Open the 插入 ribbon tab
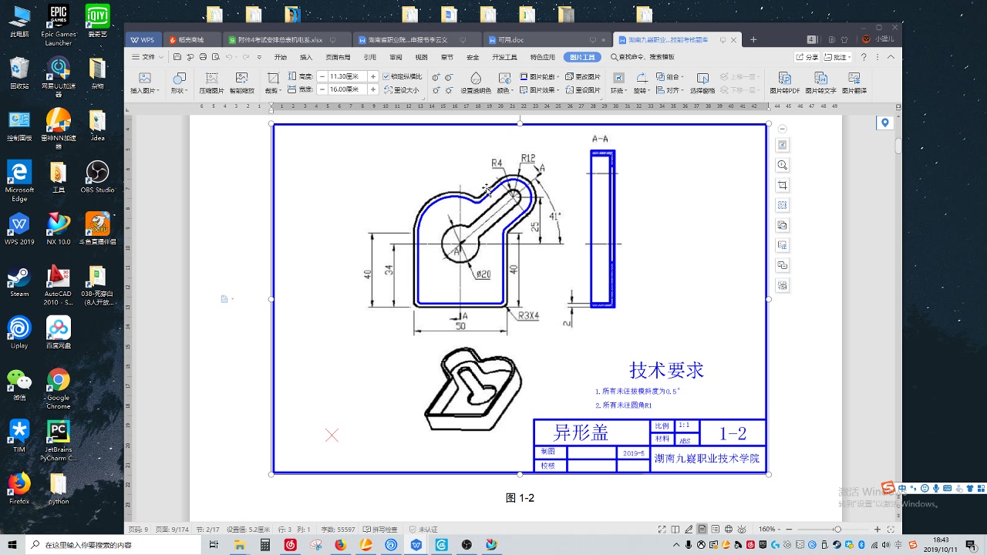Screen dimensions: 987x555 [x=305, y=56]
